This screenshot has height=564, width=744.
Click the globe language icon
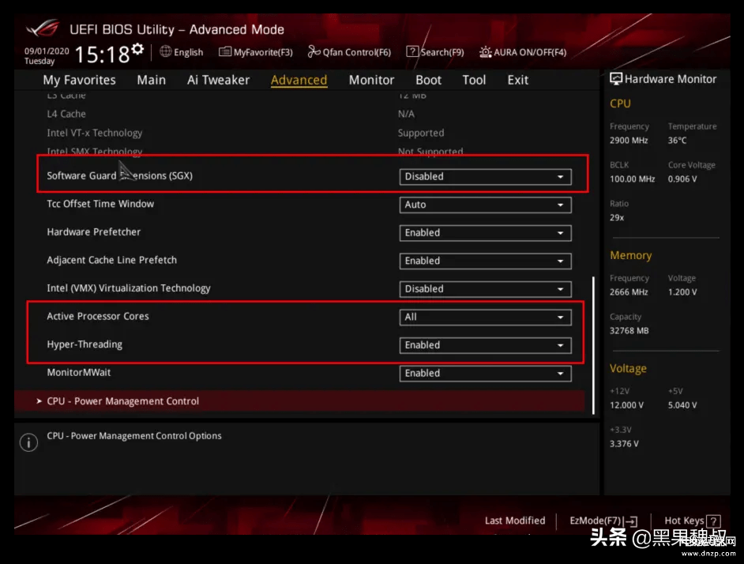[x=166, y=51]
